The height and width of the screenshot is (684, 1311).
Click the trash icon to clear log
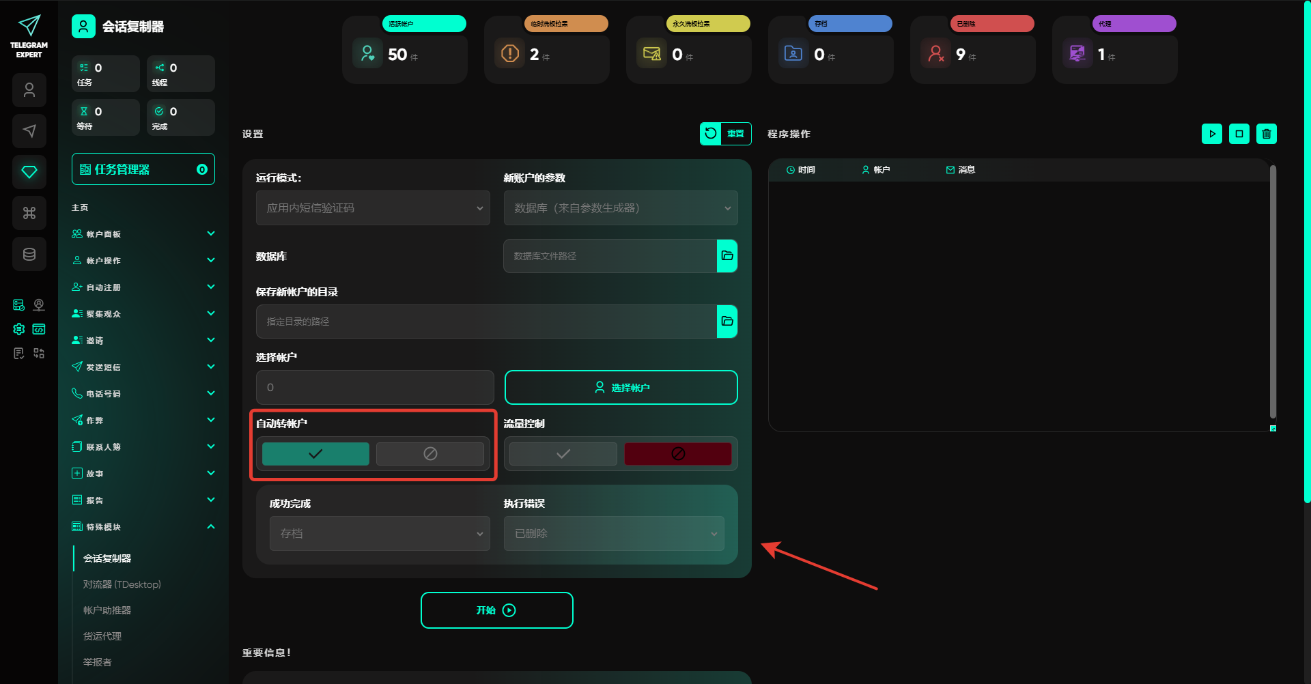[1266, 134]
